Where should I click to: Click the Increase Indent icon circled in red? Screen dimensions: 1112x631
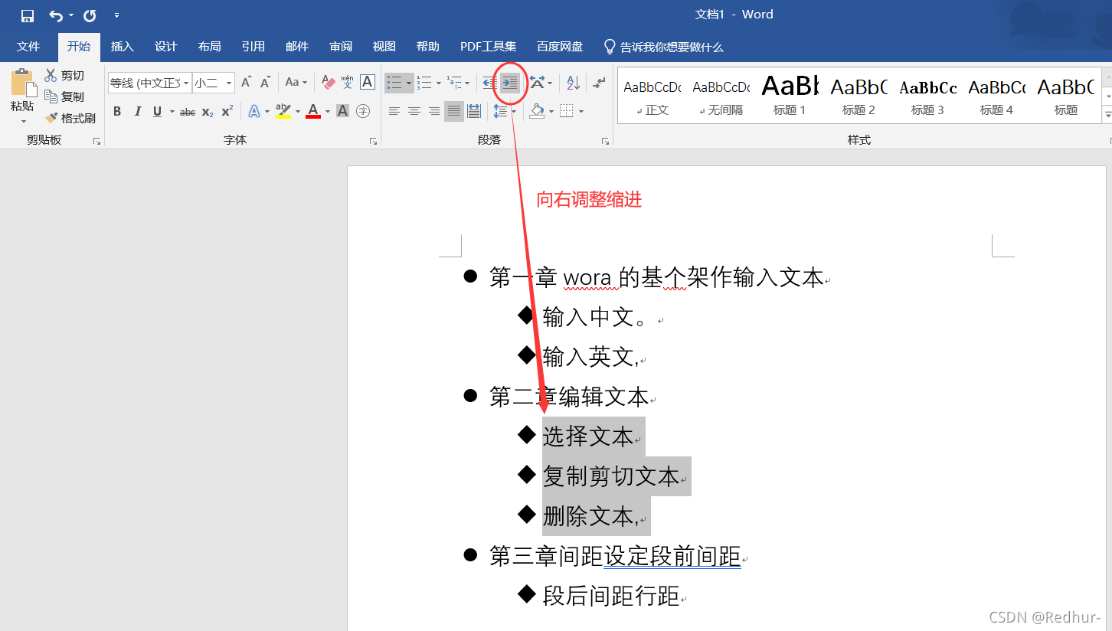510,82
